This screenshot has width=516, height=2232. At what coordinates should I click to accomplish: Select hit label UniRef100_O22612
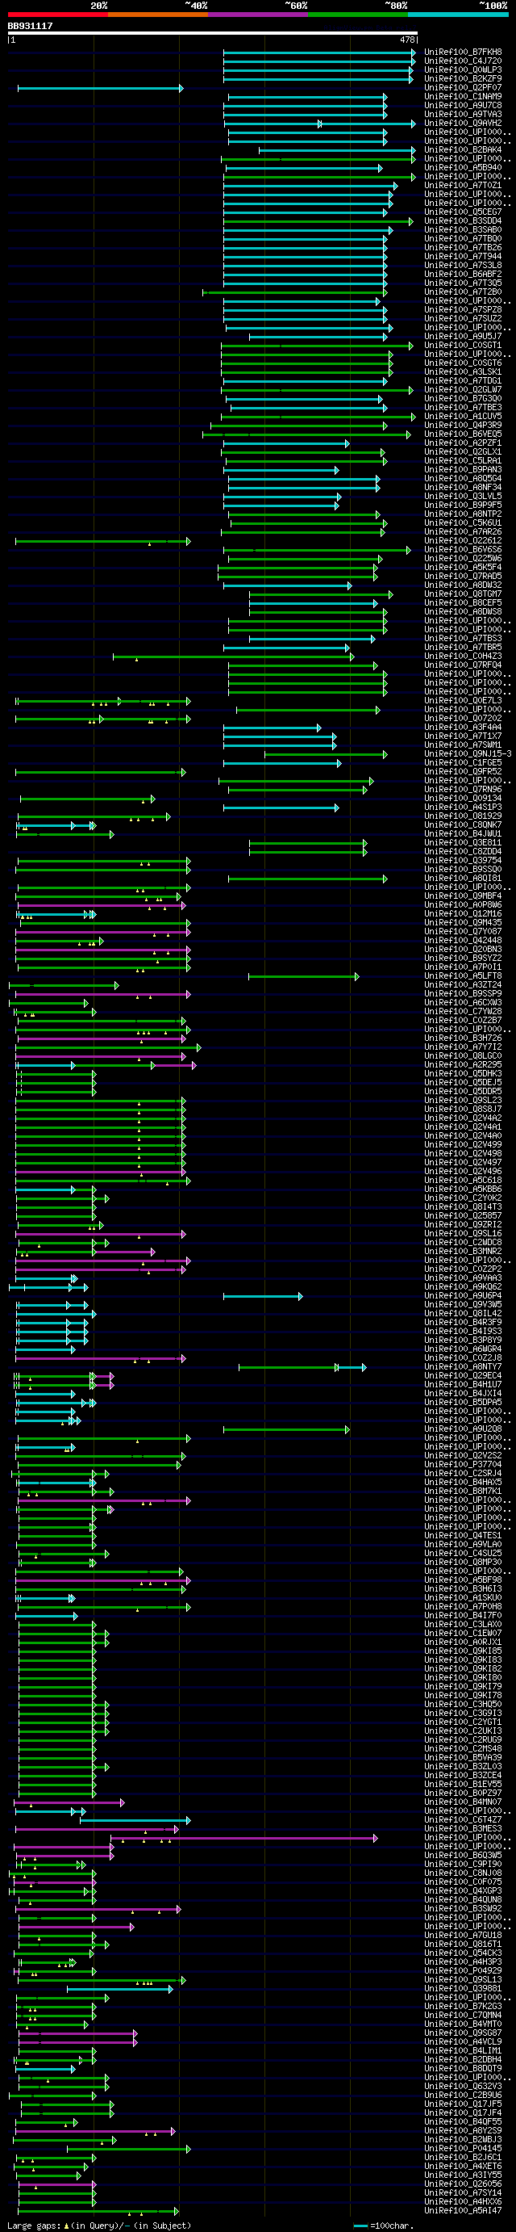[462, 541]
